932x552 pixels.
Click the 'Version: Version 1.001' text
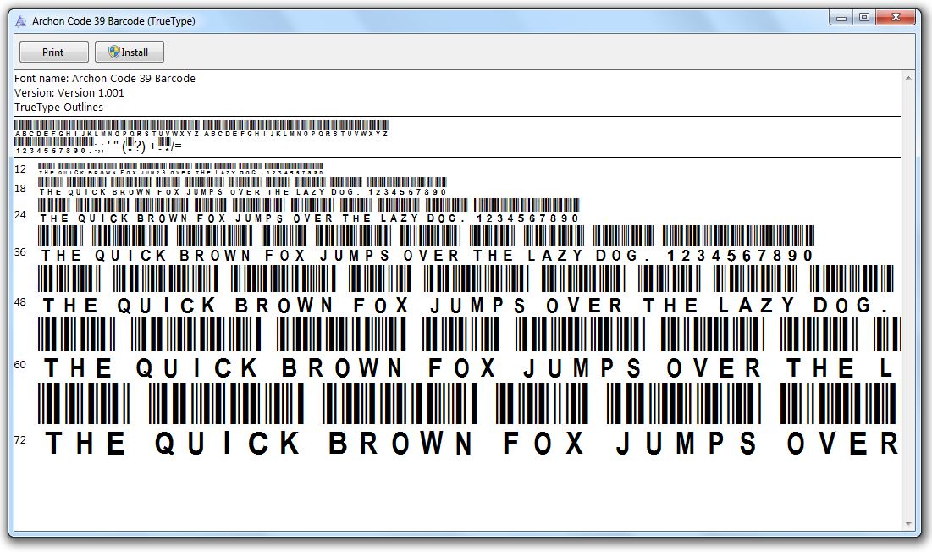tap(69, 92)
